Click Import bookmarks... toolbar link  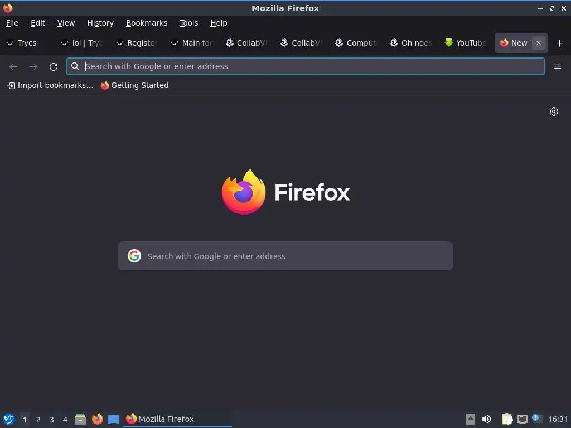click(50, 85)
